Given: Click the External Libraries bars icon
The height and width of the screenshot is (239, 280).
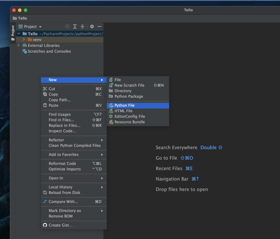Looking at the screenshot, I should click(24, 45).
